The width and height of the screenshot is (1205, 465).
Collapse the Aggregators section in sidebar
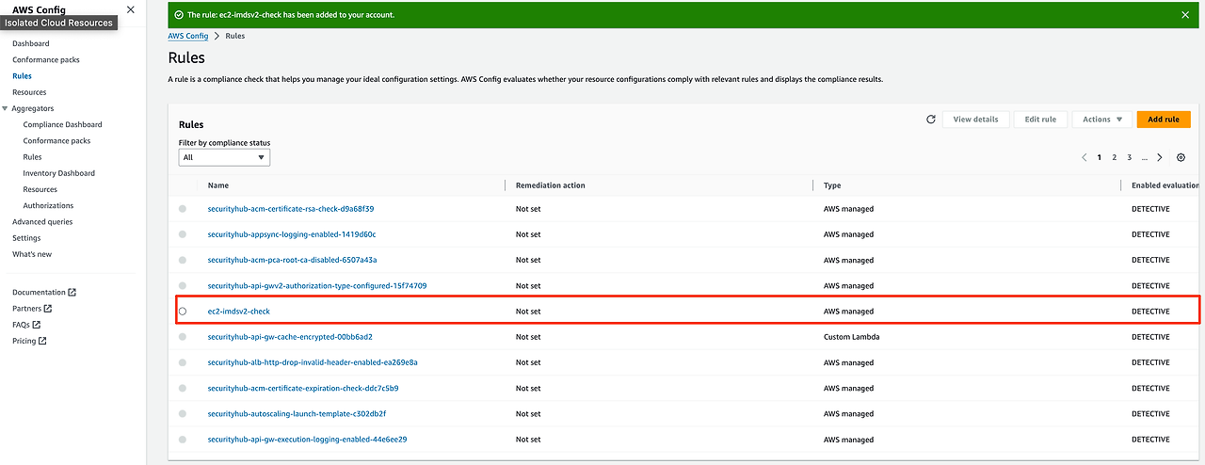coord(6,108)
